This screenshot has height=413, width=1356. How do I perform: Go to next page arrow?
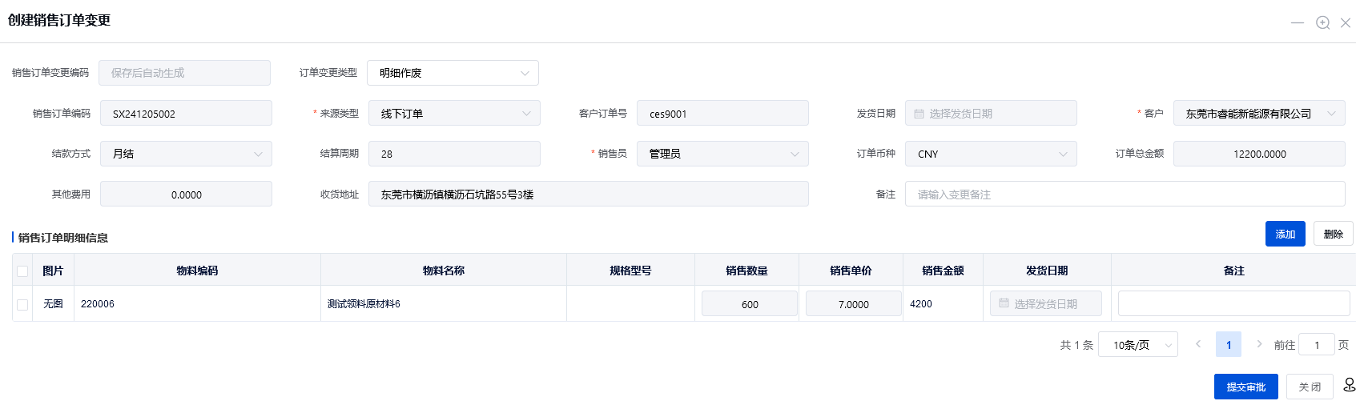click(x=1259, y=344)
